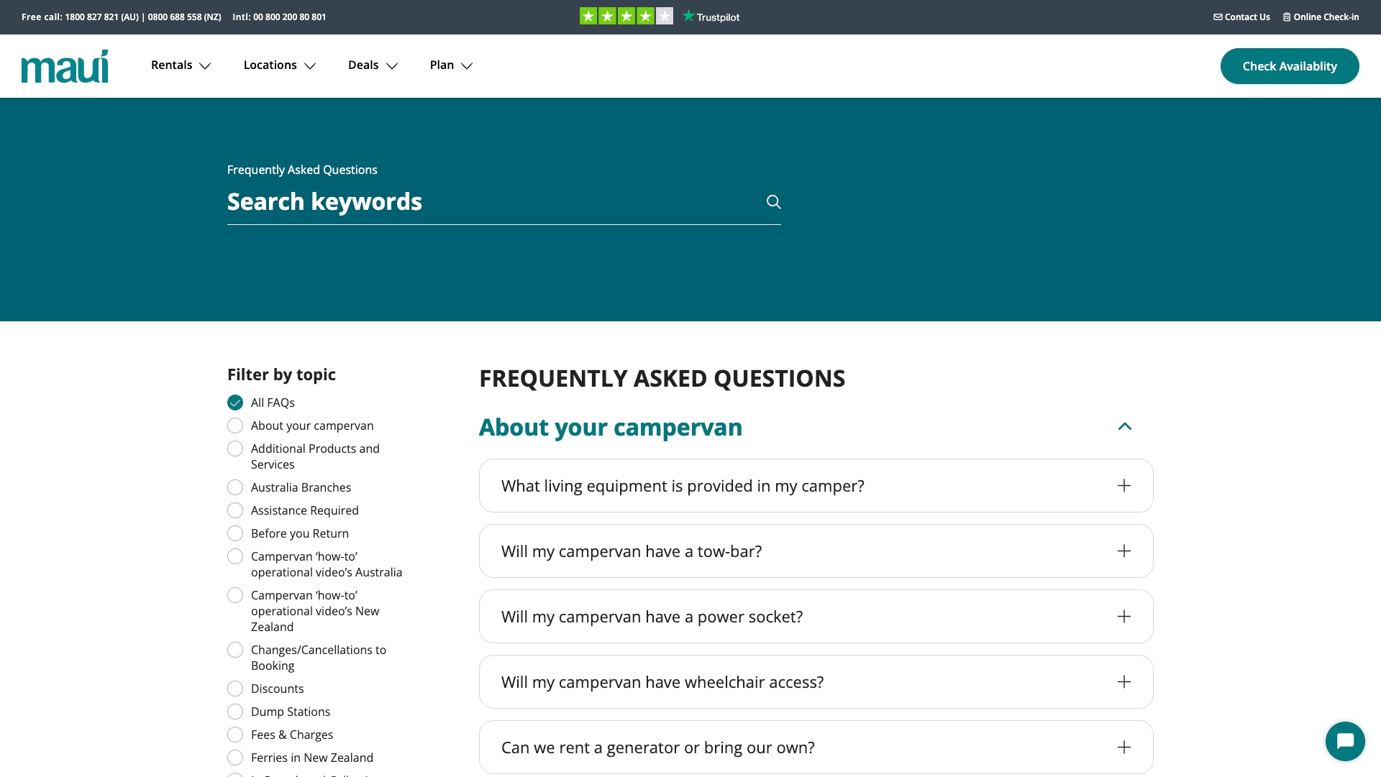Click the search magnifier icon

pyautogui.click(x=773, y=202)
